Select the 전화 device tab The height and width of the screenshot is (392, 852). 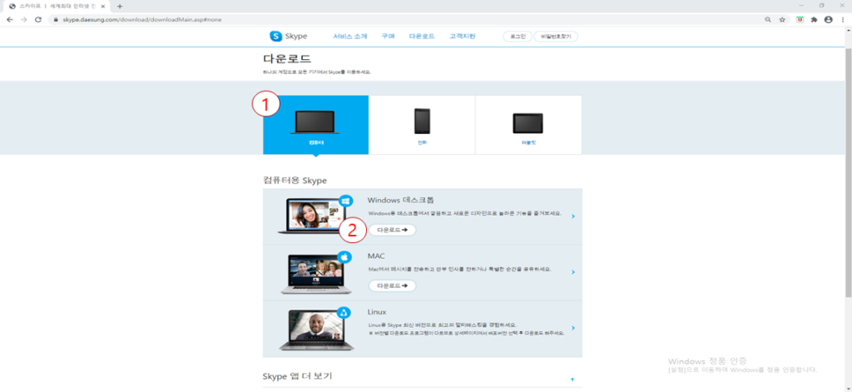[x=422, y=125]
